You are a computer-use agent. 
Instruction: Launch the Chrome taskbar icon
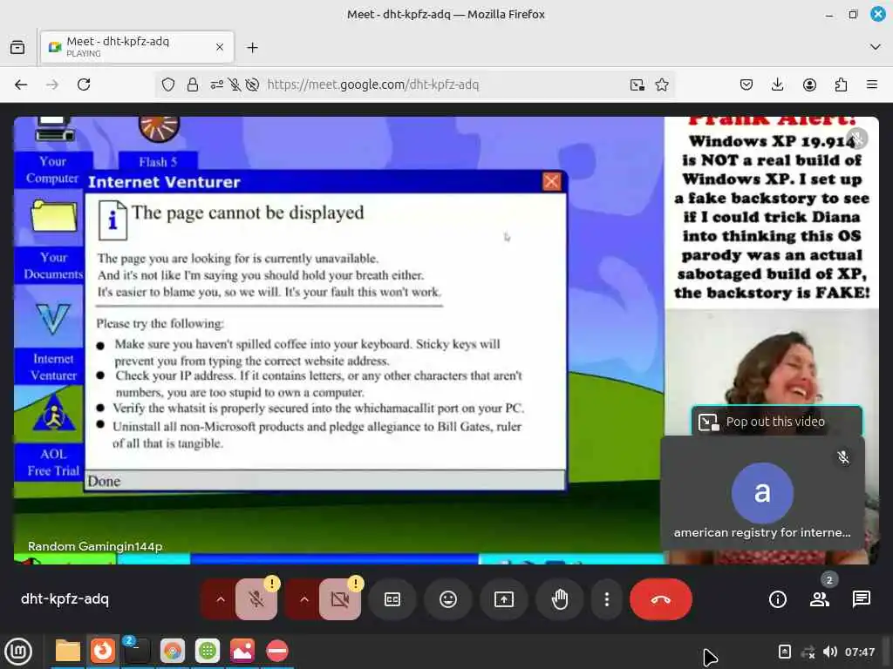(173, 651)
